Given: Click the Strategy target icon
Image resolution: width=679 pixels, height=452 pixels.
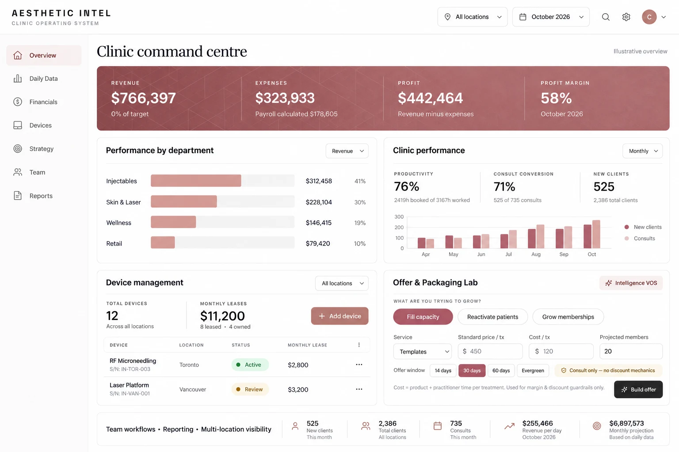Looking at the screenshot, I should click(18, 149).
